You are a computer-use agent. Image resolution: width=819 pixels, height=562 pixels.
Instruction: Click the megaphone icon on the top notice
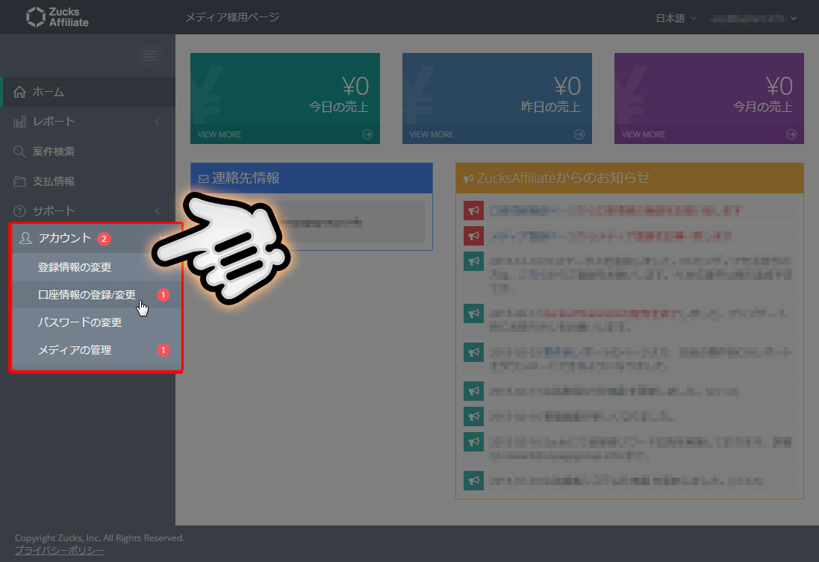pos(473,210)
